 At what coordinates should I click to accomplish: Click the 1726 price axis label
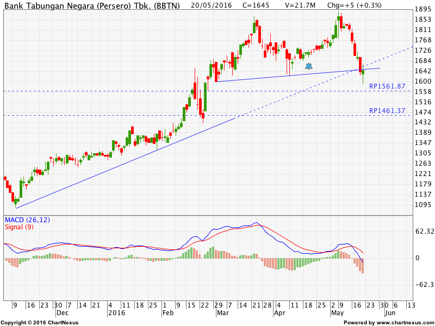point(423,50)
